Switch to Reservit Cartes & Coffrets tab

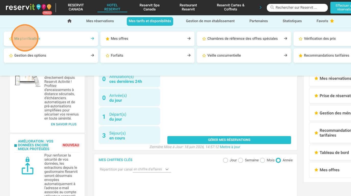click(x=231, y=7)
